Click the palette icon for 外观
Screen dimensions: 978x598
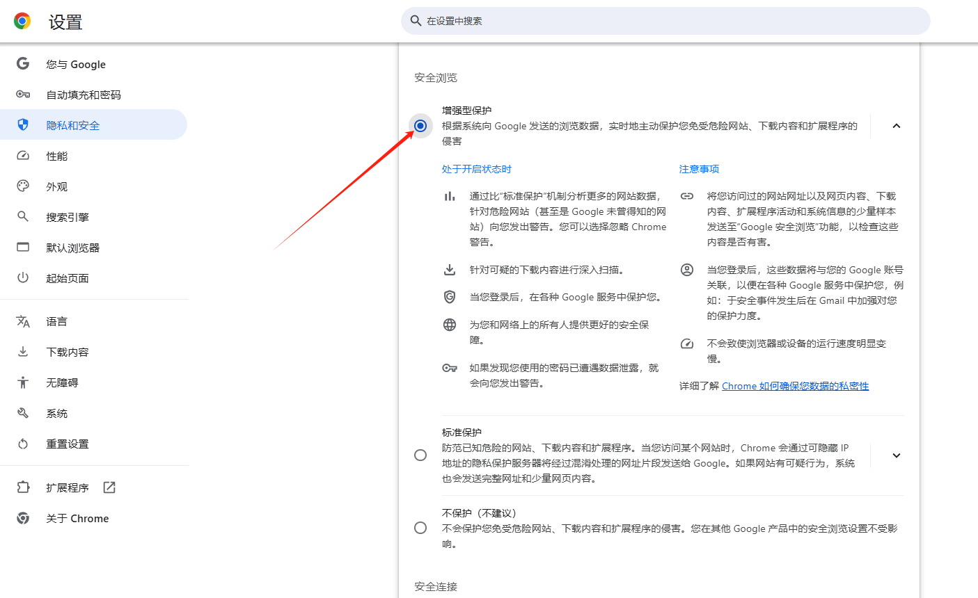click(x=23, y=186)
